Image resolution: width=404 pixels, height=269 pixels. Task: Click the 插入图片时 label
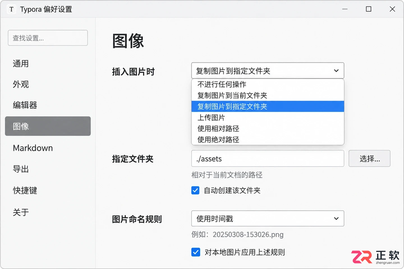pos(133,72)
